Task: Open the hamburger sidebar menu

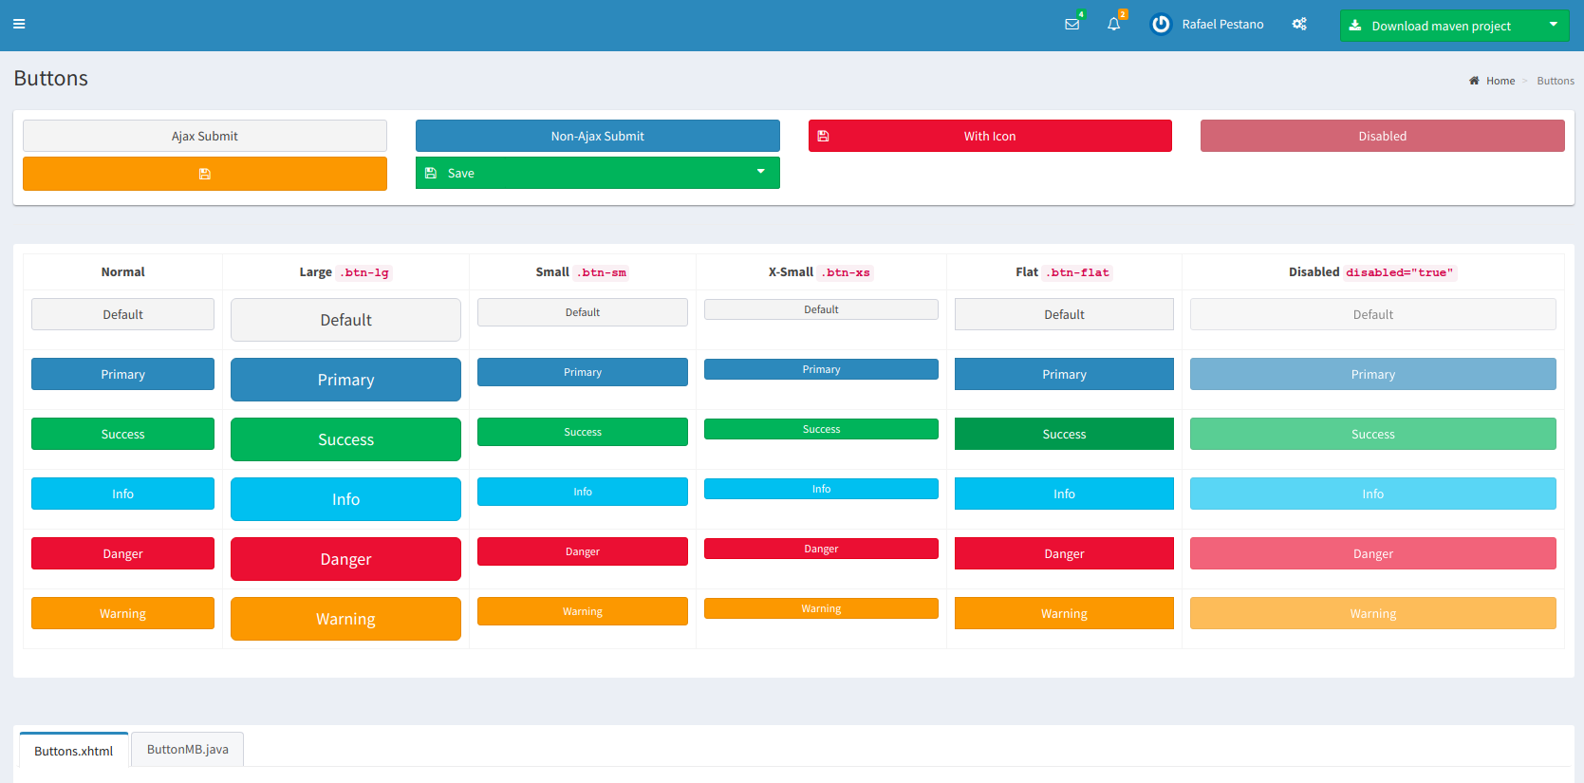Action: point(19,25)
